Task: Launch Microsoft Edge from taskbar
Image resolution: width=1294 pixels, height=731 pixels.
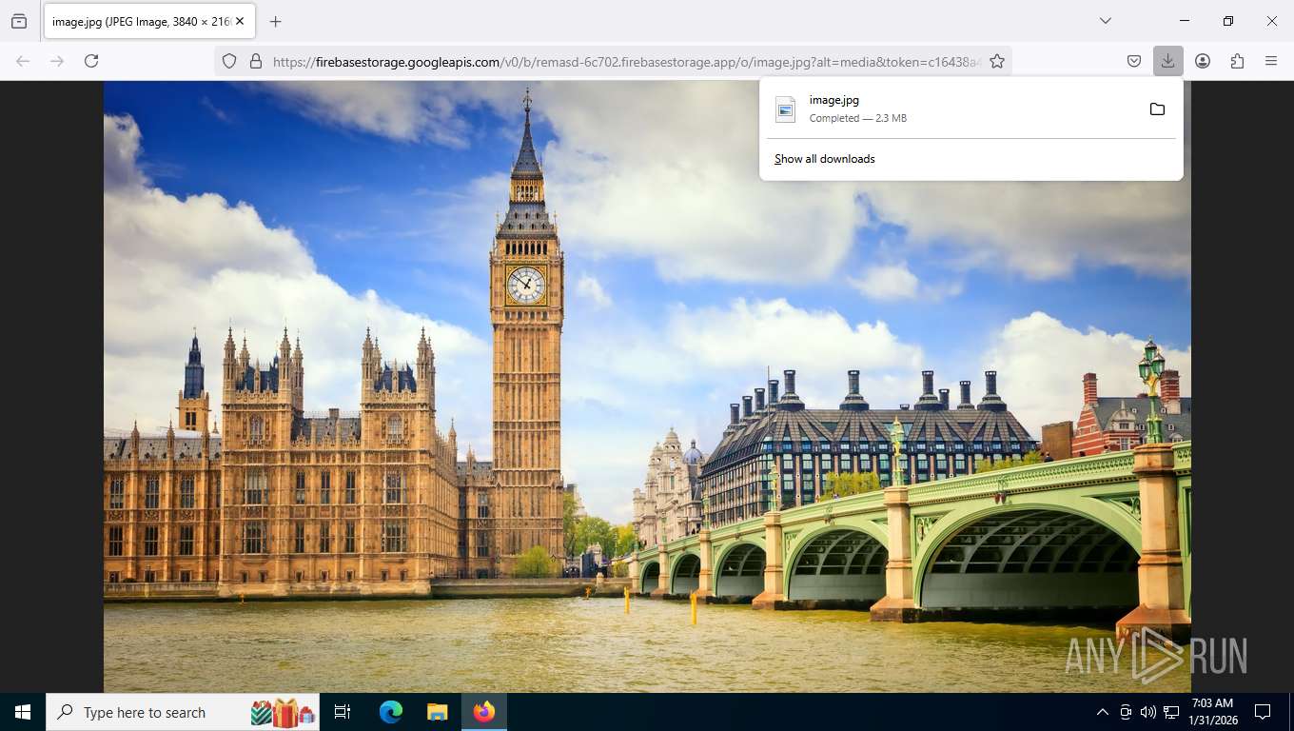Action: (391, 712)
